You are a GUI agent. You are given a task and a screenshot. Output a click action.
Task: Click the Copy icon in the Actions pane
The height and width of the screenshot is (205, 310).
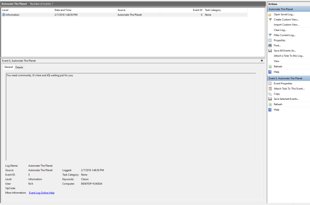coord(270,94)
